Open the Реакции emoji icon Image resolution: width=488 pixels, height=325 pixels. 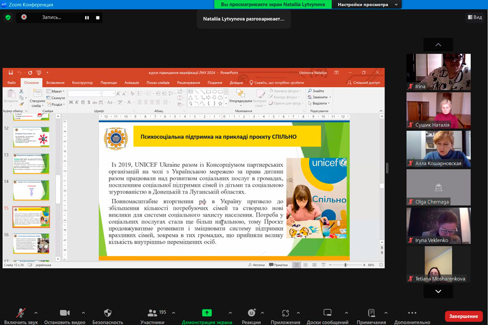[251, 313]
